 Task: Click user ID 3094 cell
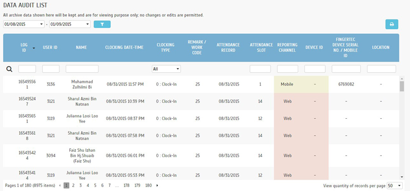click(51, 156)
